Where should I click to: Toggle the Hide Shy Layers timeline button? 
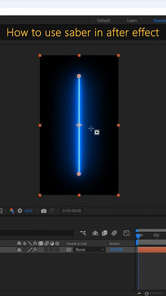click(x=95, y=233)
